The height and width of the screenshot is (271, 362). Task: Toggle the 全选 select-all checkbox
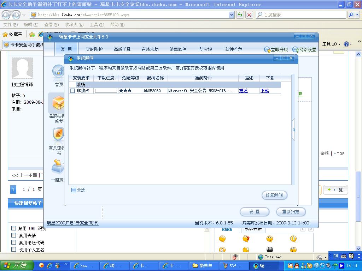click(x=74, y=190)
